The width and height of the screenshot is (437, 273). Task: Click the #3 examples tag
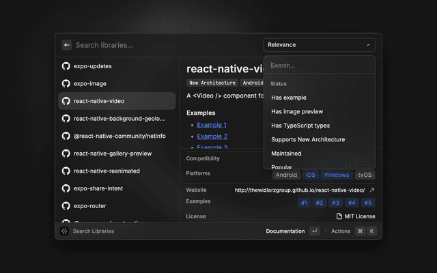pos(335,203)
